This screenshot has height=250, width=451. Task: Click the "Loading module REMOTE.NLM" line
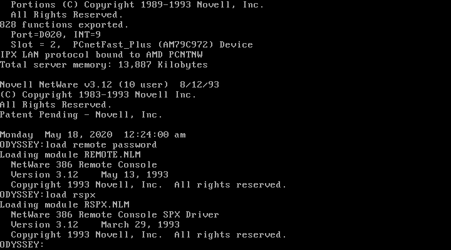[x=70, y=154]
